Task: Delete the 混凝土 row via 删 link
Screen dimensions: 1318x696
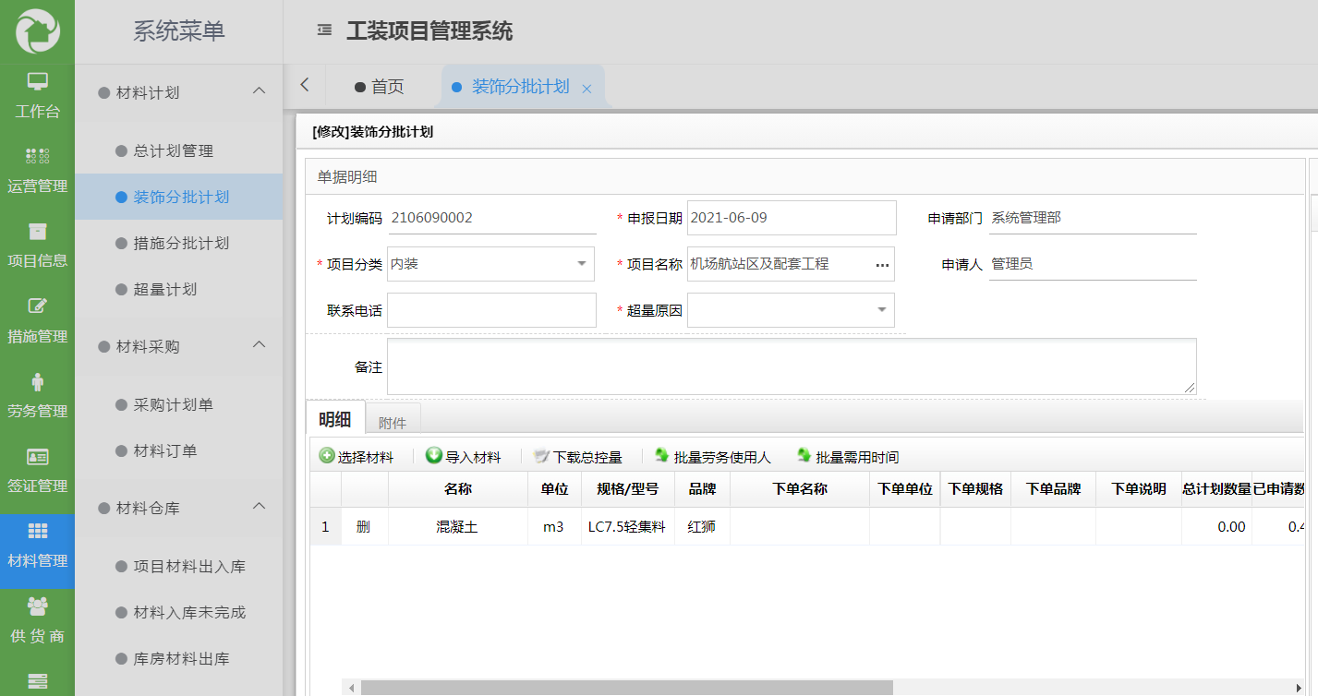Action: click(364, 526)
